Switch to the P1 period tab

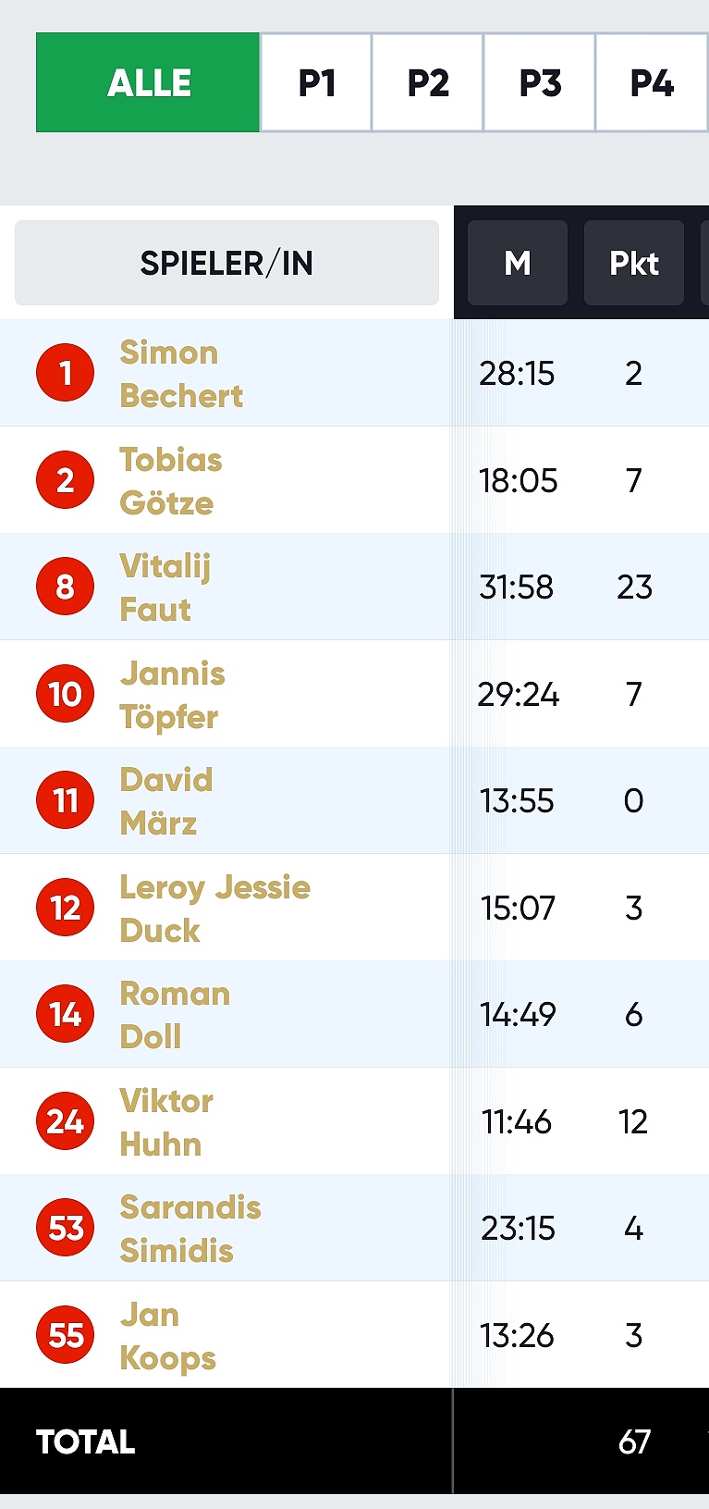316,82
